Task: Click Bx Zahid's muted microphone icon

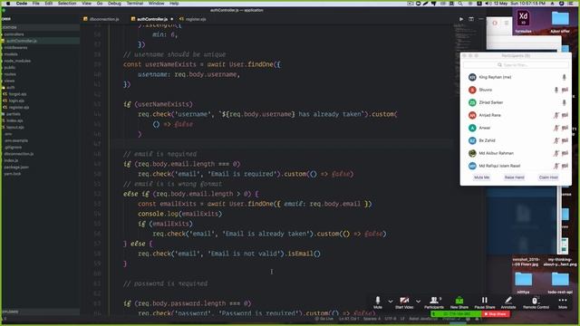Action: [556, 140]
